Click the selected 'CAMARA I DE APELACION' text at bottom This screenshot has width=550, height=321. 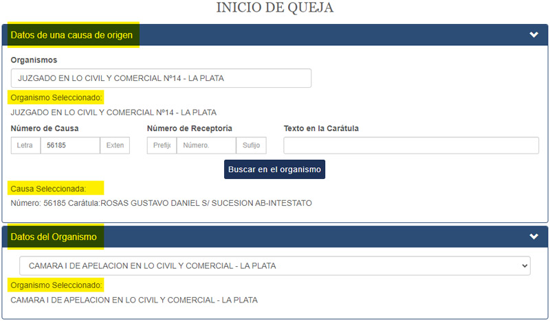coord(134,300)
